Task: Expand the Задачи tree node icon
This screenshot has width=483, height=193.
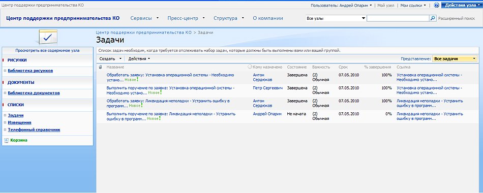Action: point(5,115)
